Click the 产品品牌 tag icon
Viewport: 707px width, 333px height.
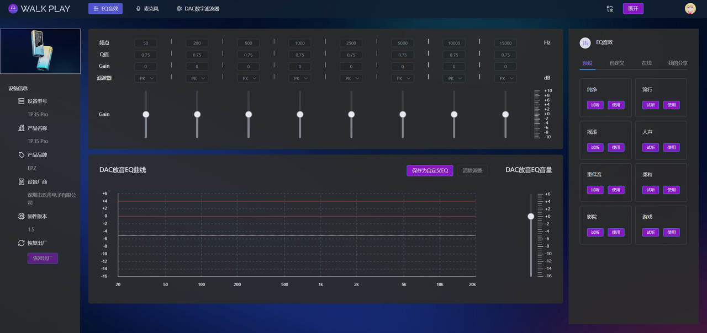click(22, 155)
